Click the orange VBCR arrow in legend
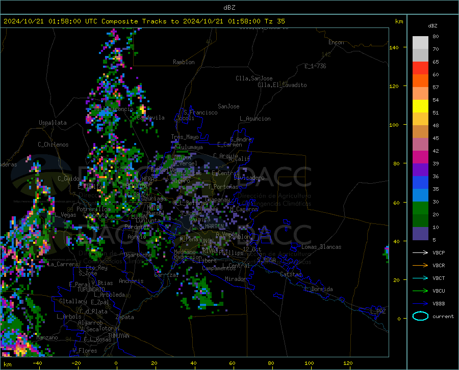459x370 pixels. (420, 266)
